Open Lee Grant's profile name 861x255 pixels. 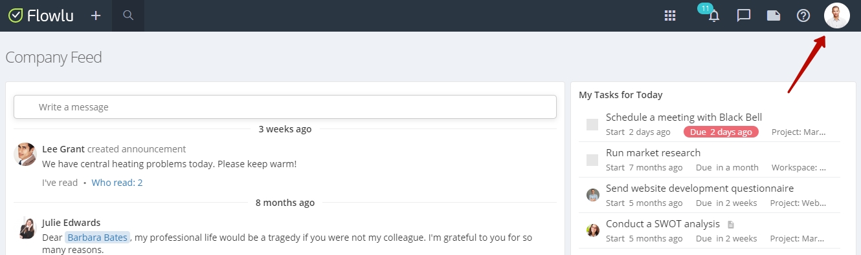click(x=63, y=149)
